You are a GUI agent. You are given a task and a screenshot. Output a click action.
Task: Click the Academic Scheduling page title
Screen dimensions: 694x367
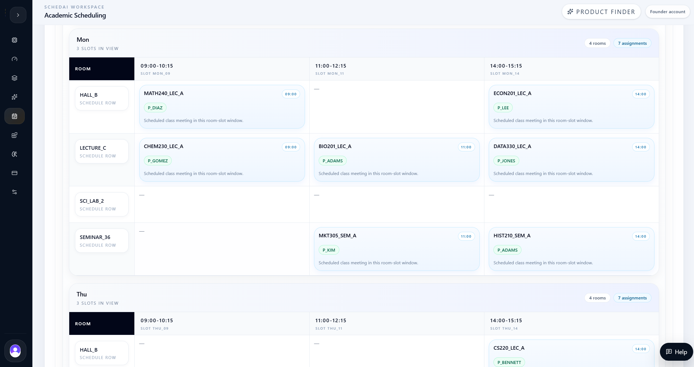[75, 15]
